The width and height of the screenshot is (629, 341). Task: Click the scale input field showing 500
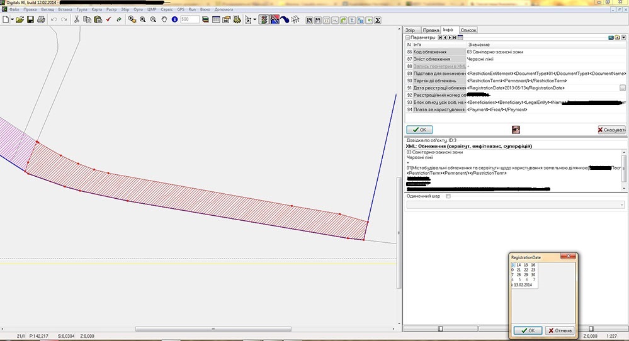point(189,20)
